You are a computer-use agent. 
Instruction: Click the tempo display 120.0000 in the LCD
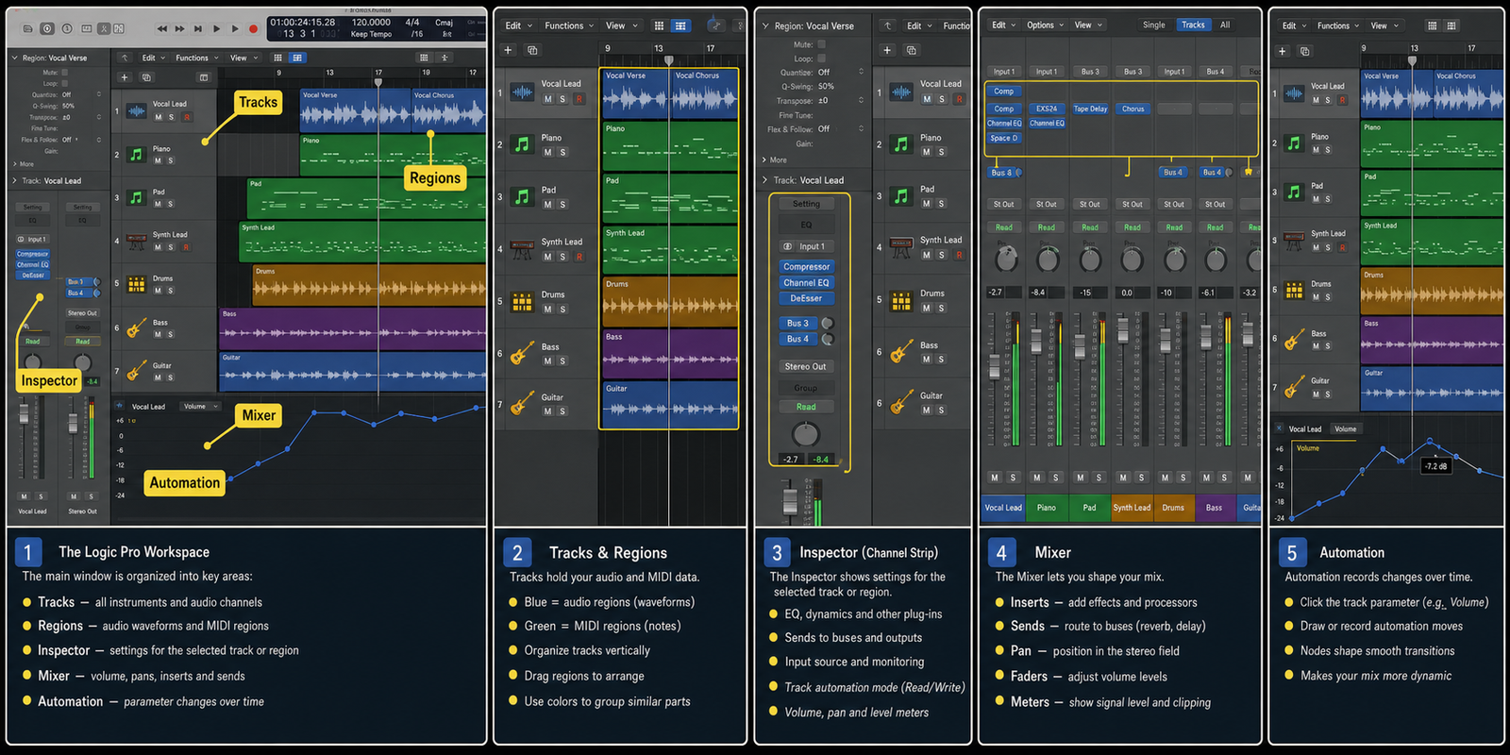click(371, 22)
